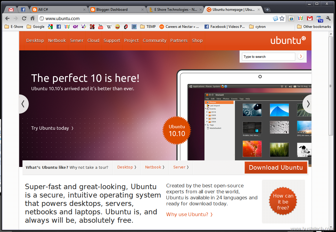Open the calendar 7d extension icon
336x232 pixels.
tap(320, 19)
